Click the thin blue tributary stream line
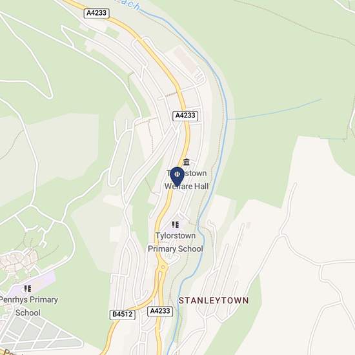 [x=274, y=109]
